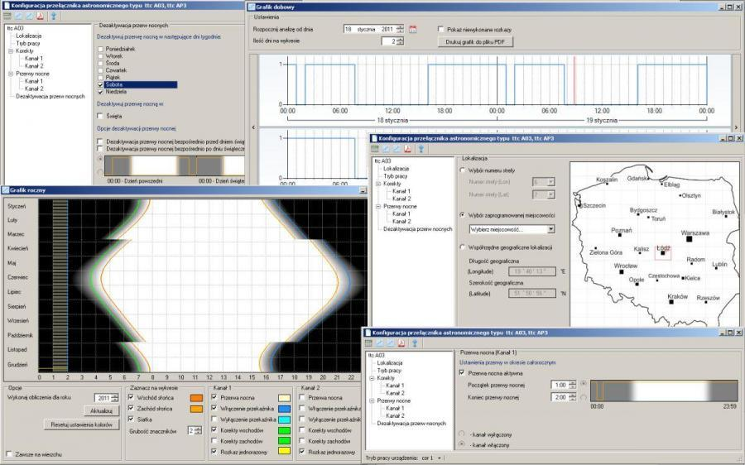Enable 'Zawsze na wierzchu' checkbox

click(9, 453)
